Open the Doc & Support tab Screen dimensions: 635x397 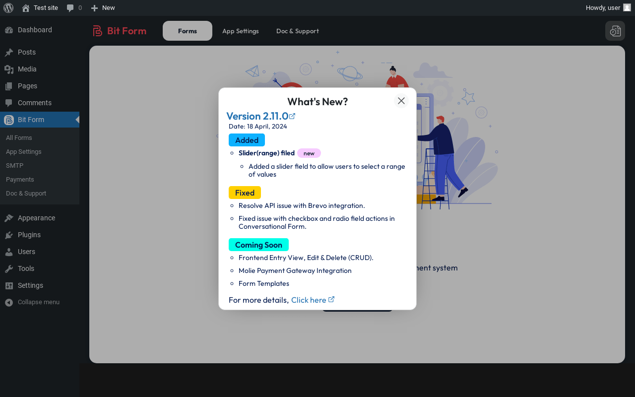298,31
